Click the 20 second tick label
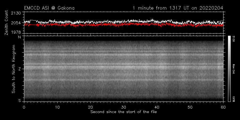The height and width of the screenshot is (120, 240). coord(90,107)
